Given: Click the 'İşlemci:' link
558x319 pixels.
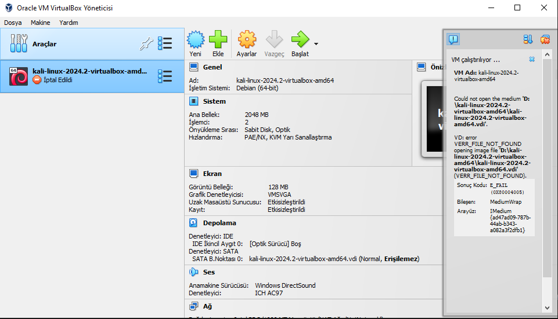Looking at the screenshot, I should tap(199, 122).
